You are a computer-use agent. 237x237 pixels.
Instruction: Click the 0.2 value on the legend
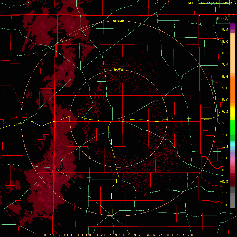coord(225,170)
